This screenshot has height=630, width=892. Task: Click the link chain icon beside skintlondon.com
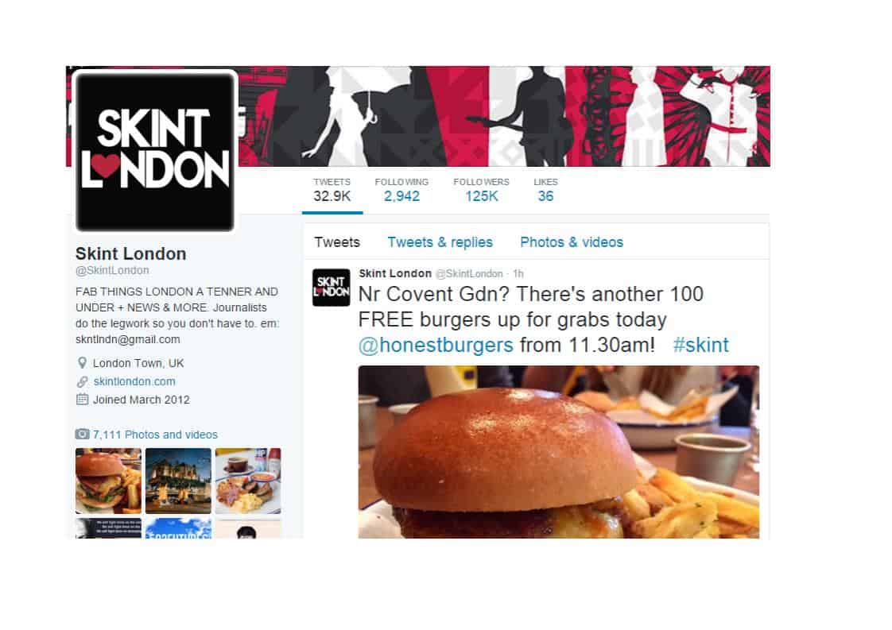[x=83, y=381]
